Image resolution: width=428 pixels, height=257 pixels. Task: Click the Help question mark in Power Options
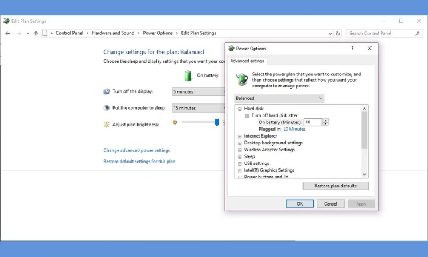point(352,49)
